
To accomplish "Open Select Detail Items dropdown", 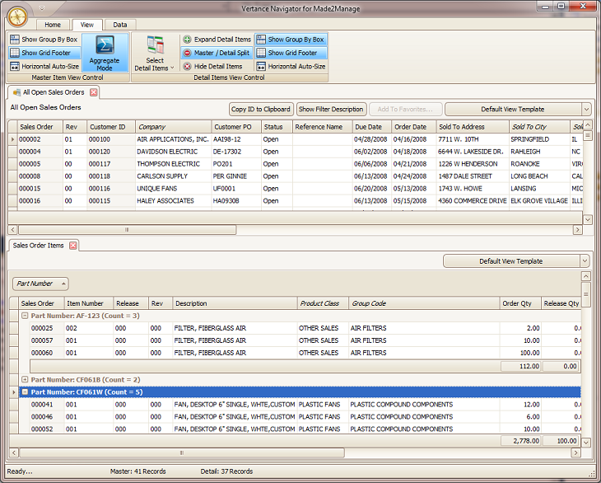I will 155,53.
